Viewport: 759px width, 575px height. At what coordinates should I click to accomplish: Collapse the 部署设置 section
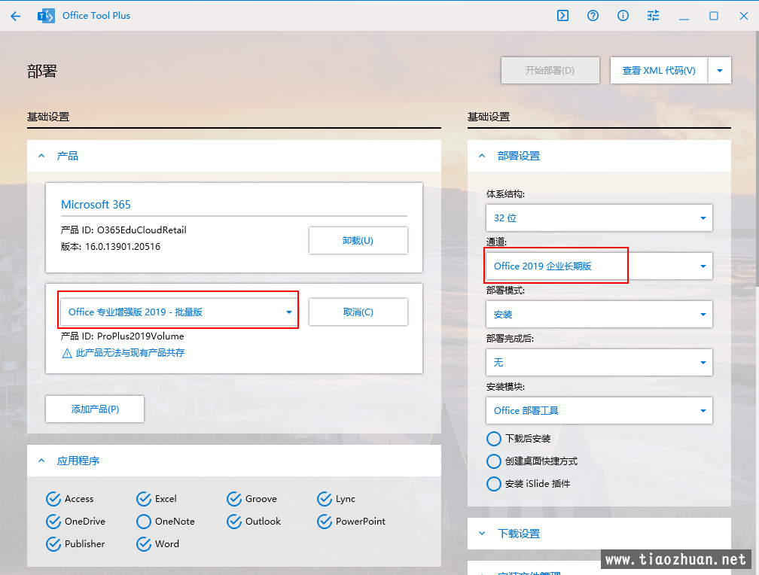(482, 156)
